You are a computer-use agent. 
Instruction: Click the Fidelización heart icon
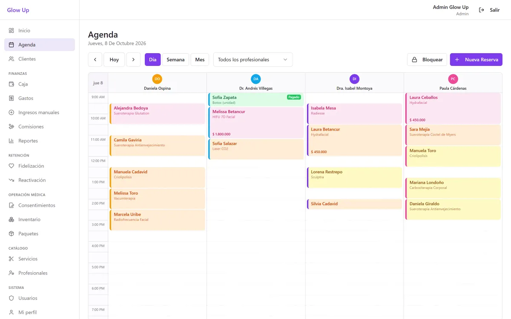point(11,166)
